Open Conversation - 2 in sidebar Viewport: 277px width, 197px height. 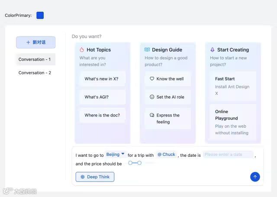click(x=35, y=73)
